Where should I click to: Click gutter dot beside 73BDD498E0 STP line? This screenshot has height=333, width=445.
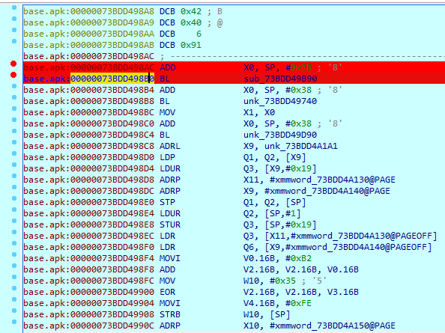[14, 198]
